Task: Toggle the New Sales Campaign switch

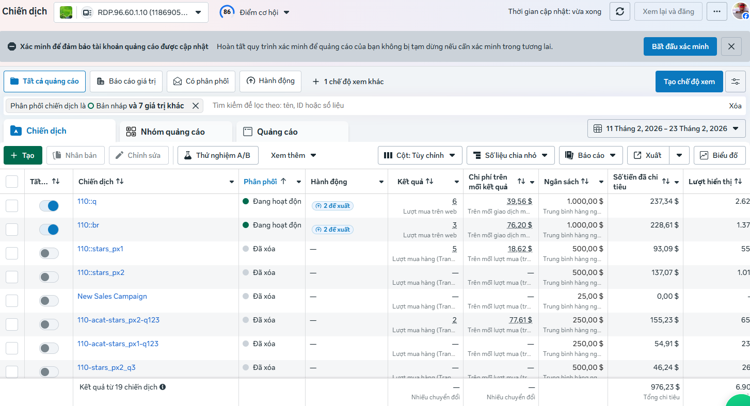Action: (49, 301)
